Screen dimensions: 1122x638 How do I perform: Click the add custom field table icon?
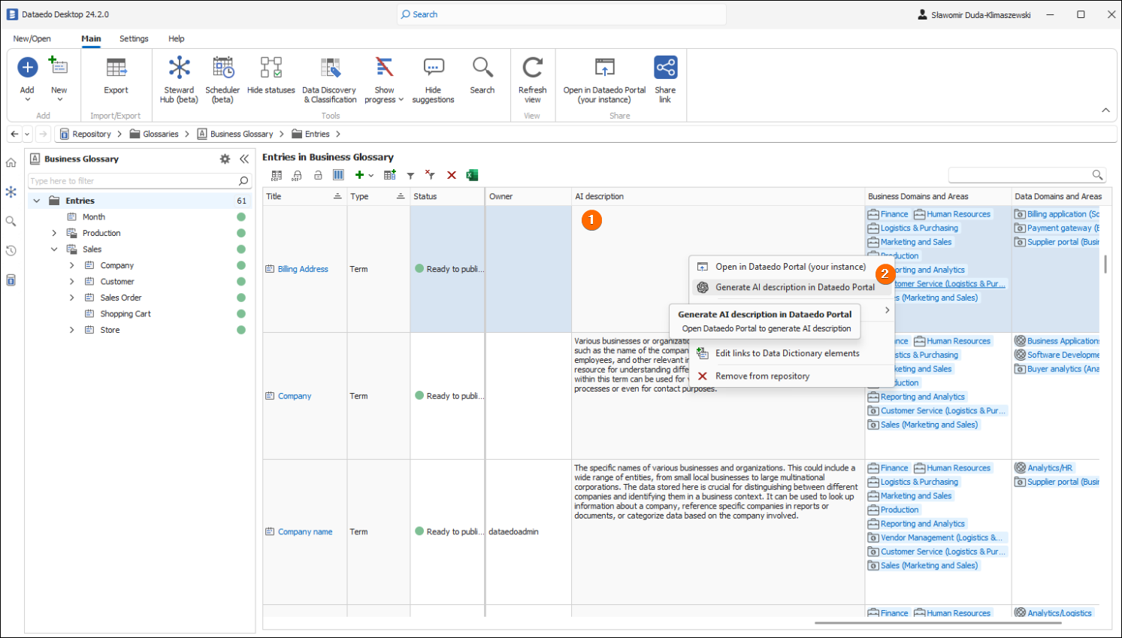(x=389, y=175)
